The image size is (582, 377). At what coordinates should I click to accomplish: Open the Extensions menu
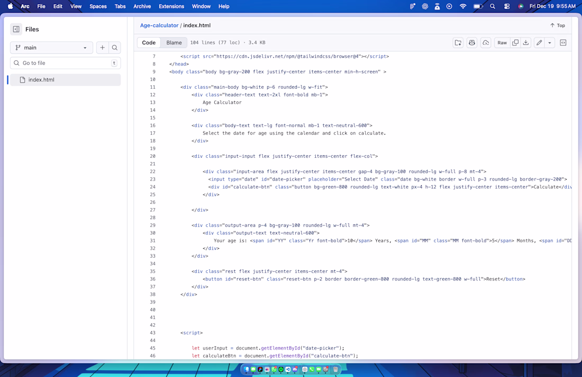[171, 6]
